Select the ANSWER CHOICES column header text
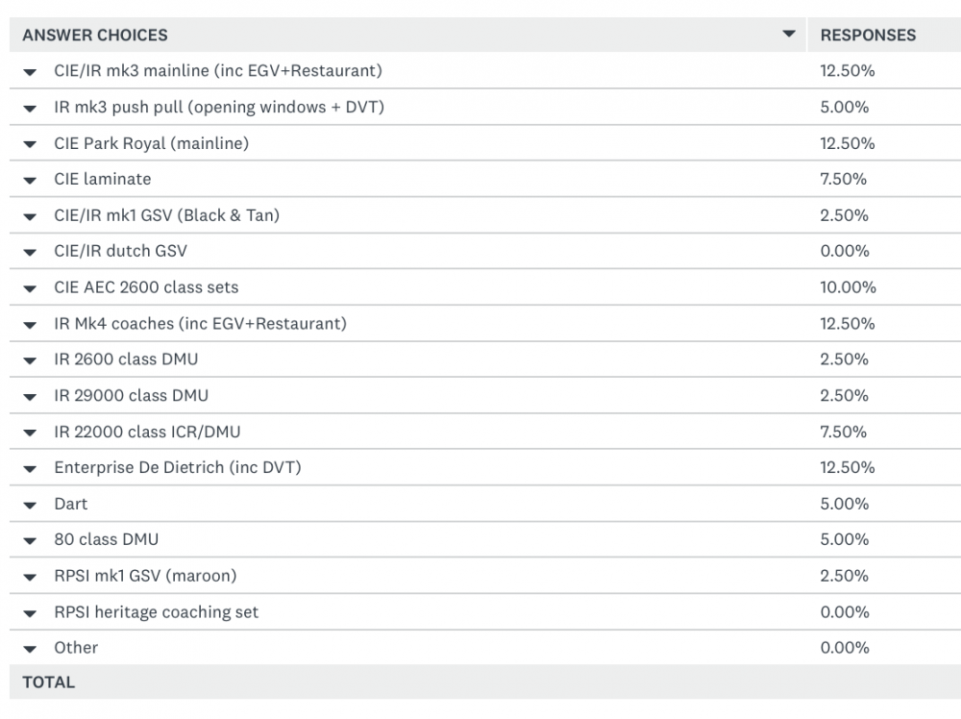Image resolution: width=961 pixels, height=719 pixels. tap(95, 35)
